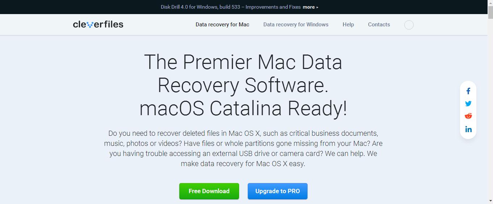Share the page on Twitter
Viewport: 493px width, 204px height.
click(468, 104)
